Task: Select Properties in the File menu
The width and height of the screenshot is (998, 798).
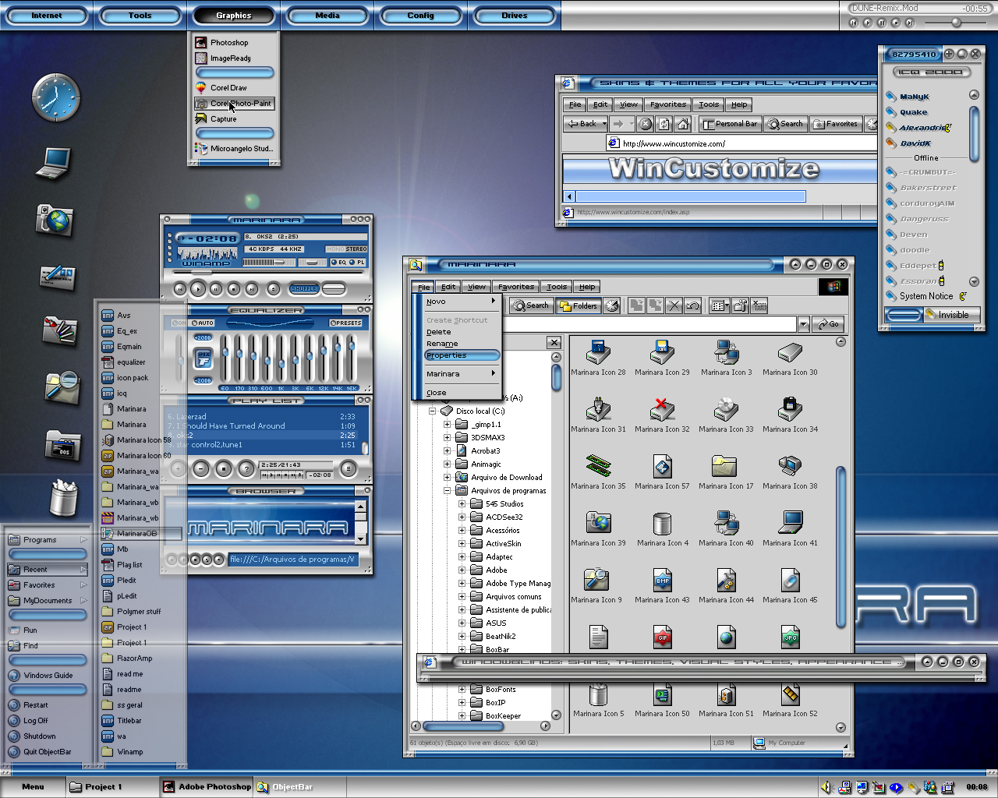Action: click(462, 355)
